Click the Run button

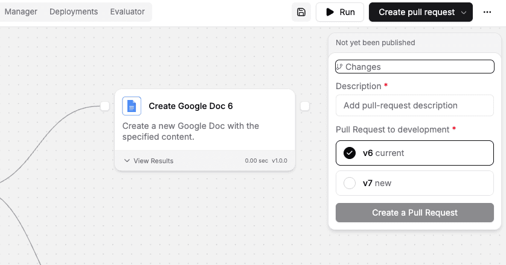340,12
